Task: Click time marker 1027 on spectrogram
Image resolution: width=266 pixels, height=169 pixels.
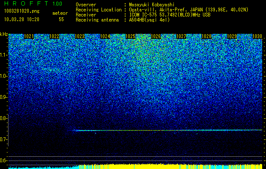Action: (x=181, y=36)
